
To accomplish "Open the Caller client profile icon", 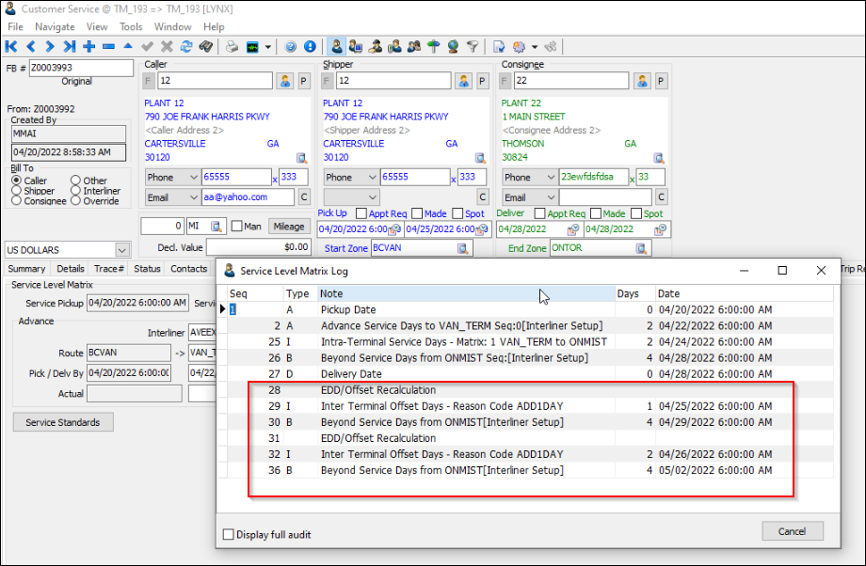I will click(284, 81).
